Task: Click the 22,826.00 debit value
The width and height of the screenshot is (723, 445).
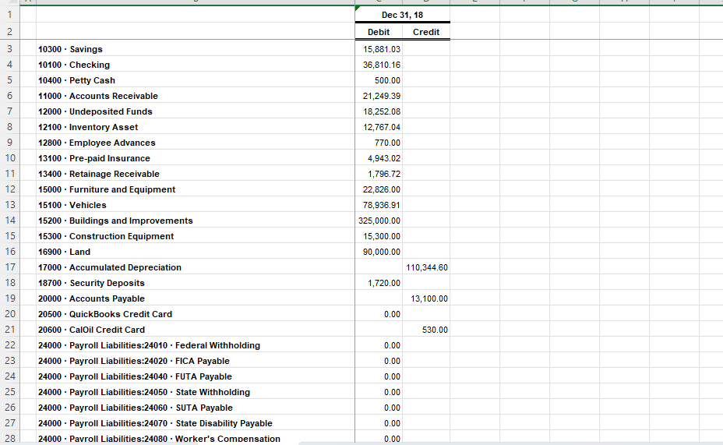Action: [381, 189]
